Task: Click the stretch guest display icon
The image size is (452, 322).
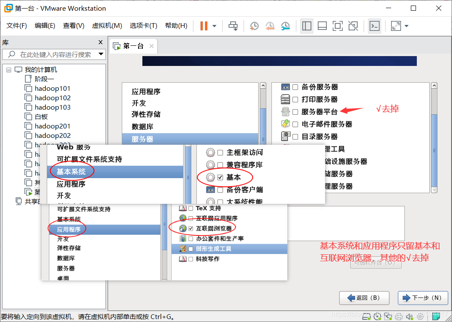Action: [396, 26]
